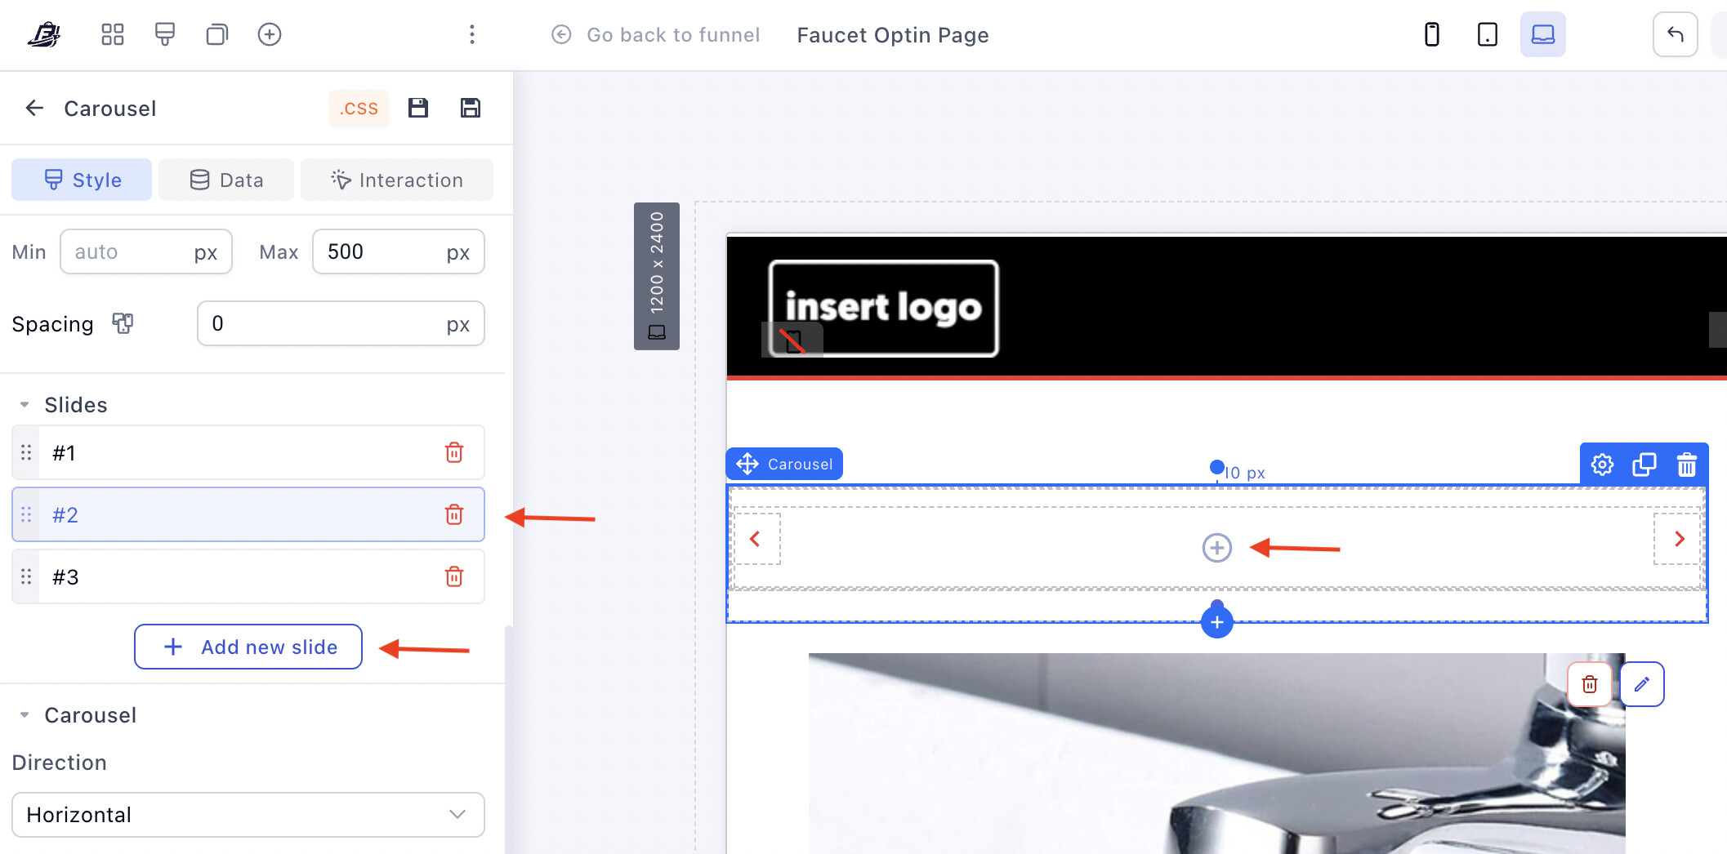This screenshot has height=854, width=1727.
Task: Collapse the Carousel settings section
Action: (x=25, y=715)
